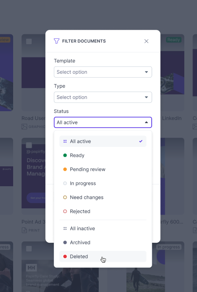
Task: Choose All inactive option
Action: coord(103,229)
